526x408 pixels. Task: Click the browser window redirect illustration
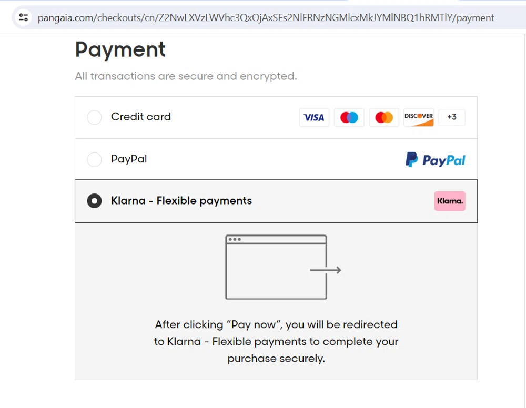[276, 267]
